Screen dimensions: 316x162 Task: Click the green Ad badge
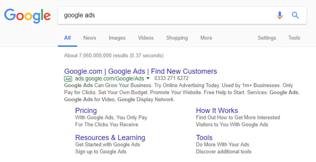pos(69,79)
